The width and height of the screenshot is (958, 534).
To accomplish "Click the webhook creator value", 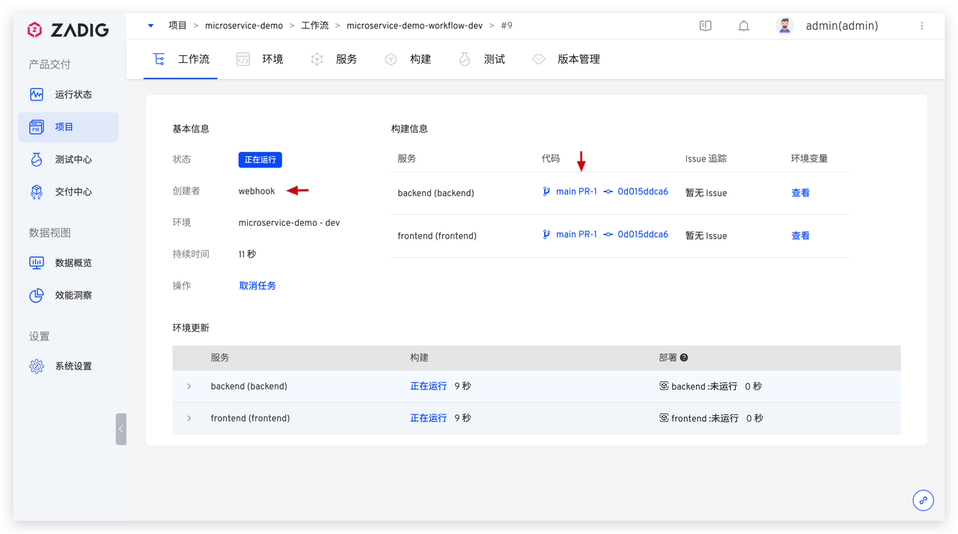I will 257,191.
